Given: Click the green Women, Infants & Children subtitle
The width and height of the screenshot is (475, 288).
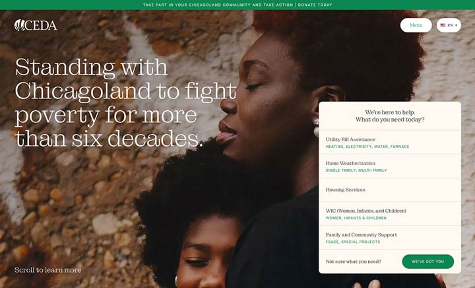Looking at the screenshot, I should tap(356, 218).
